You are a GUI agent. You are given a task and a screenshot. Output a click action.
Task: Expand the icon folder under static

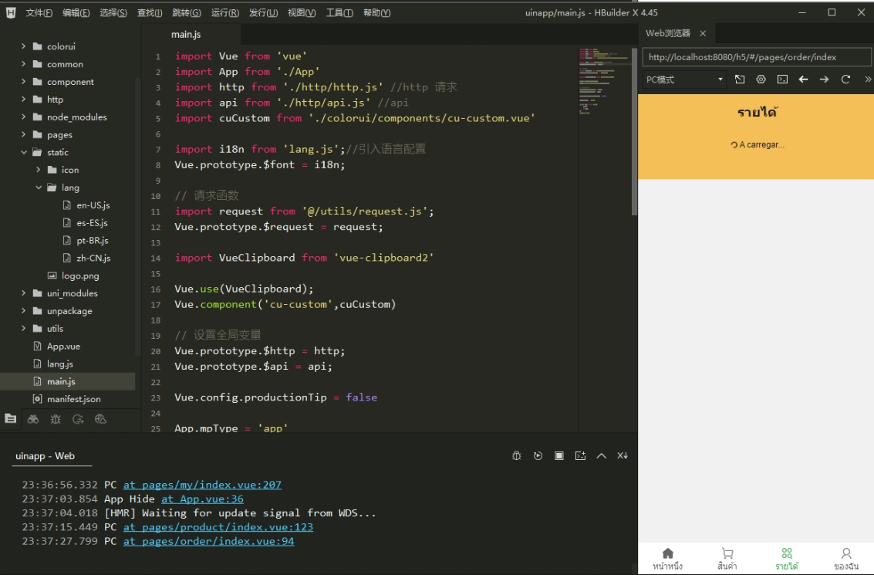tap(38, 170)
